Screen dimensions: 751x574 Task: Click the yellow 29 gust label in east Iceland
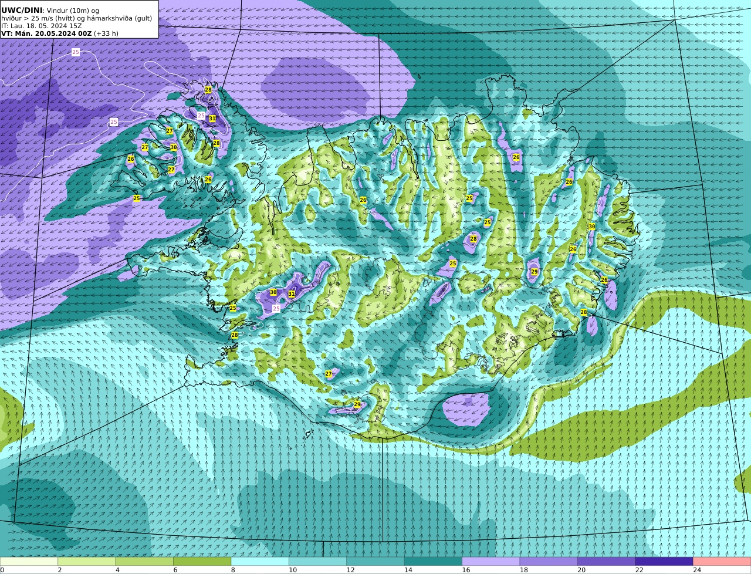(x=535, y=272)
